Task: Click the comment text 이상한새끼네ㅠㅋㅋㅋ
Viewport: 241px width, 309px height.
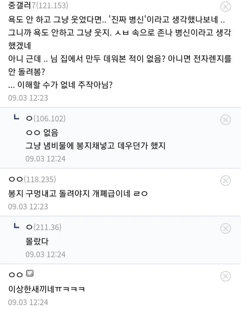Action: [x=46, y=289]
